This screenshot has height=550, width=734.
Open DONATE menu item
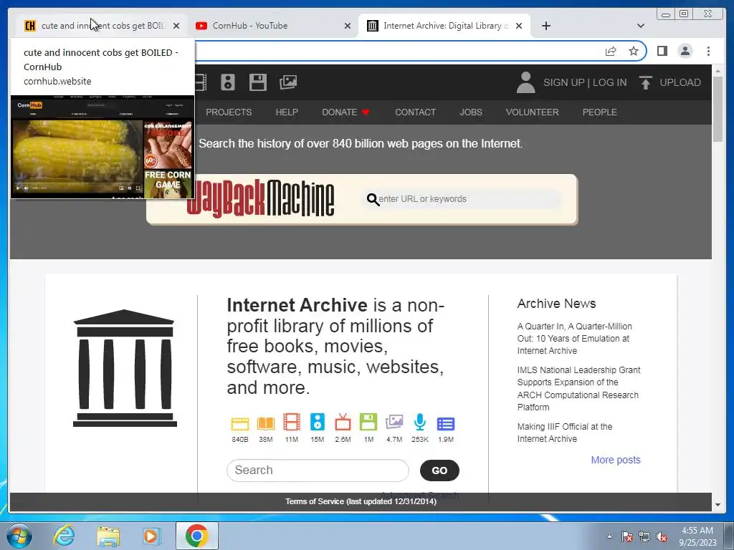pyautogui.click(x=345, y=112)
